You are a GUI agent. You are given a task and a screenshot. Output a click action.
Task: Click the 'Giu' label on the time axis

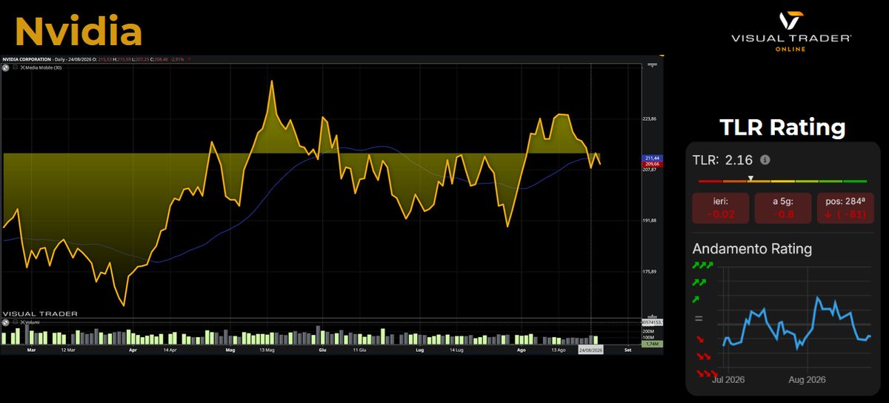[322, 349]
